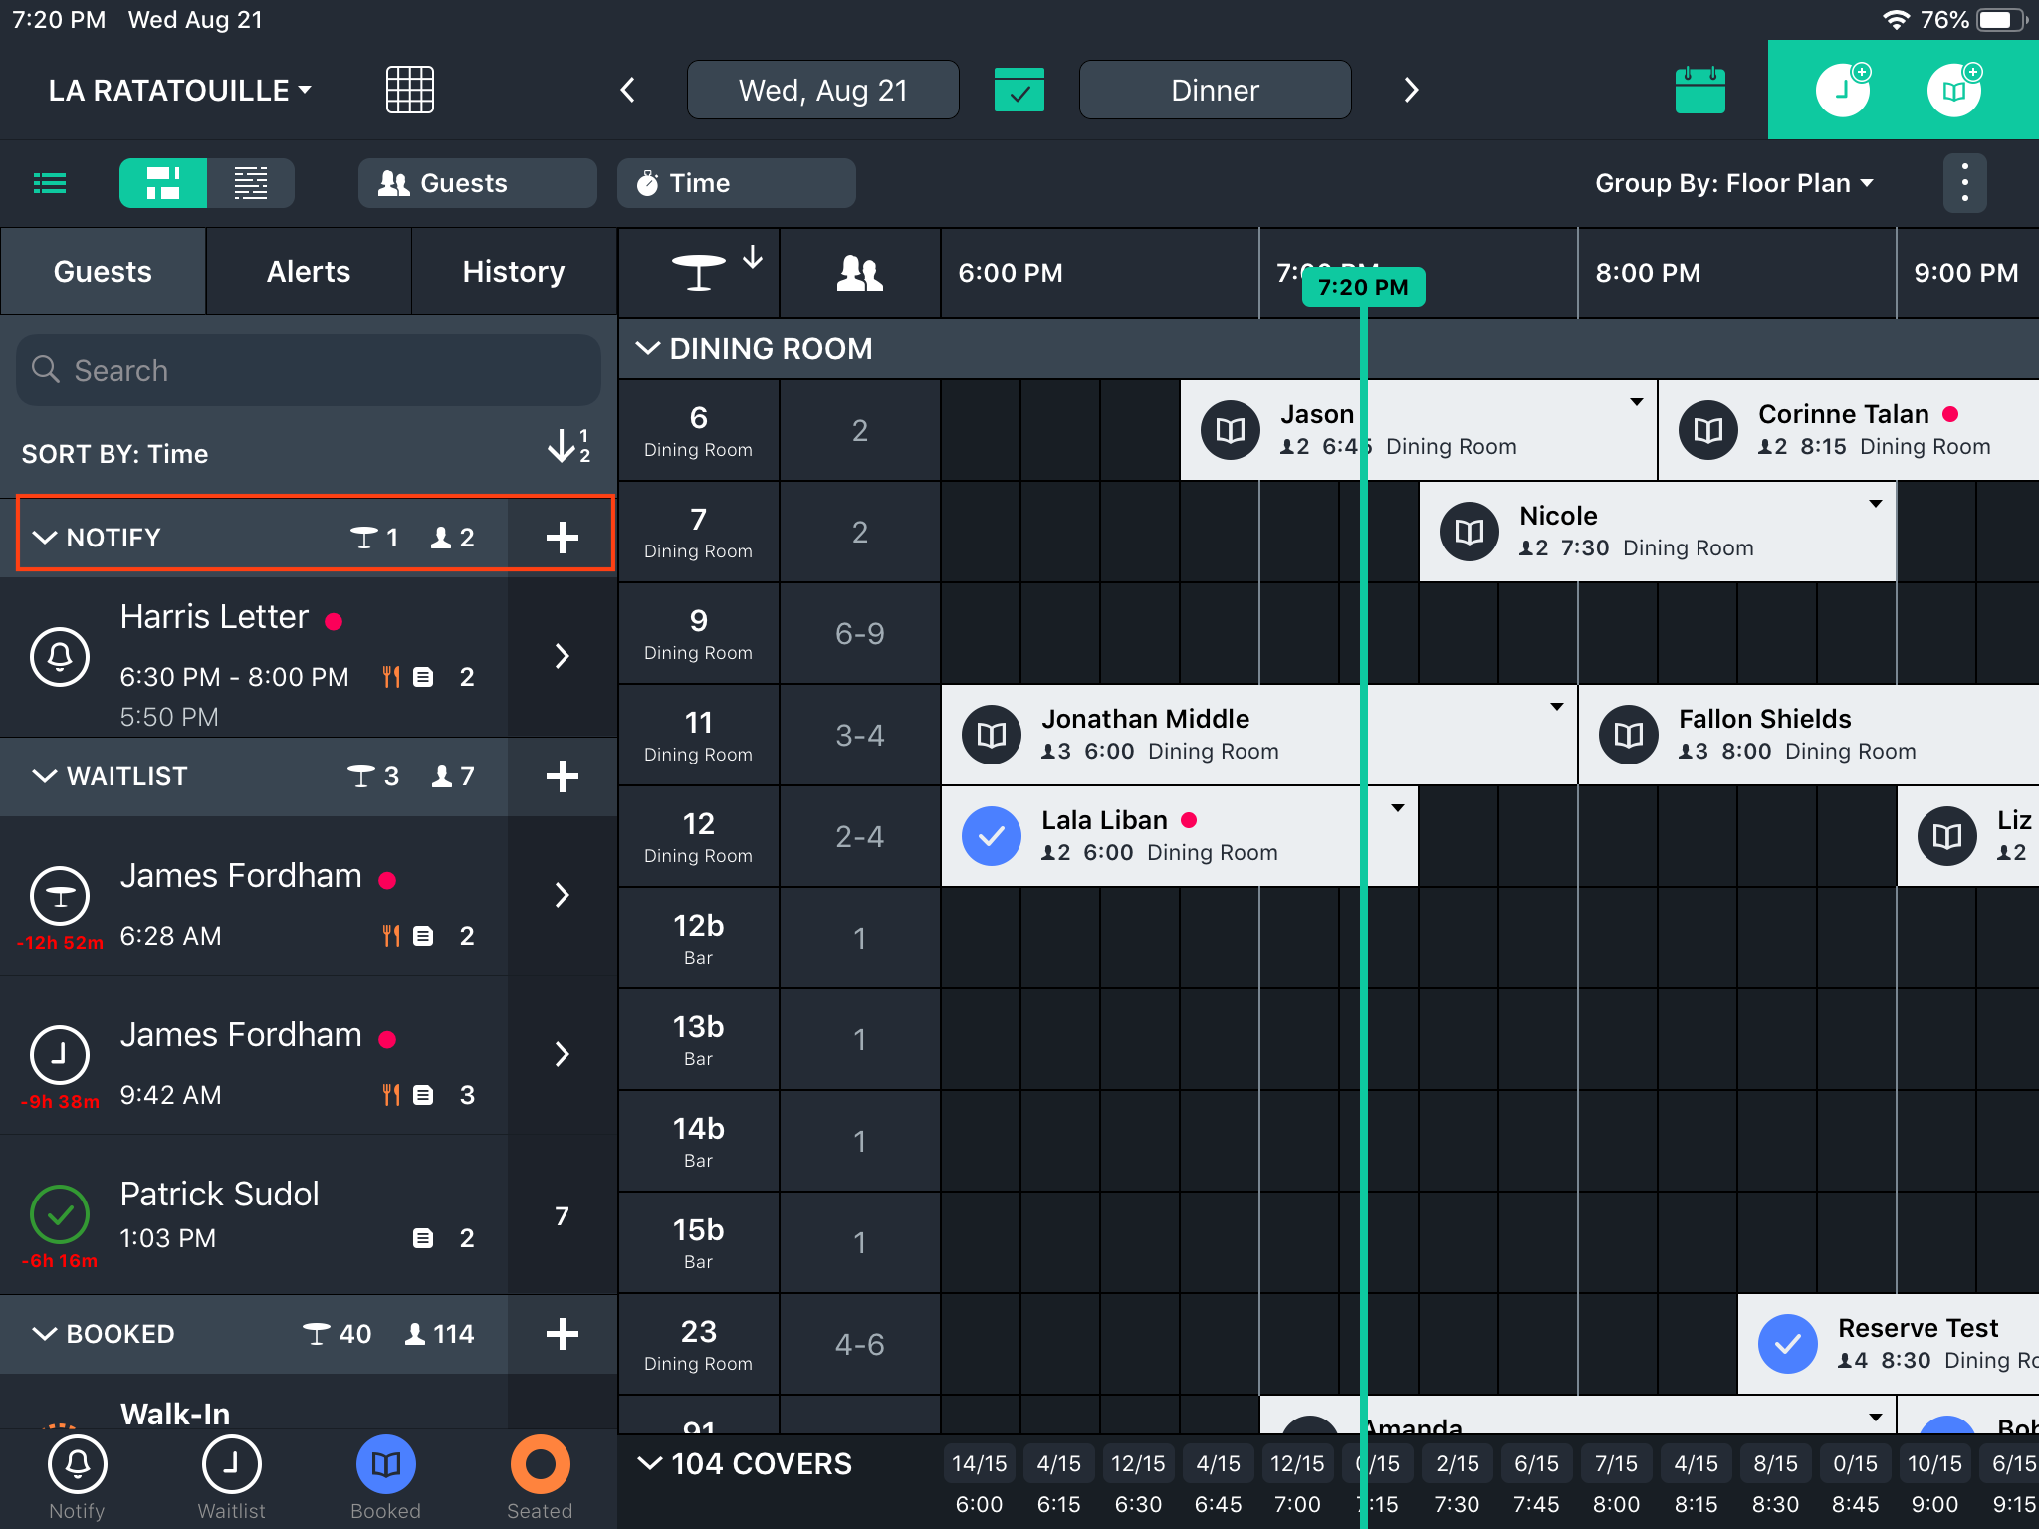The height and width of the screenshot is (1529, 2039).
Task: Collapse the BOOKED section
Action: click(x=46, y=1334)
